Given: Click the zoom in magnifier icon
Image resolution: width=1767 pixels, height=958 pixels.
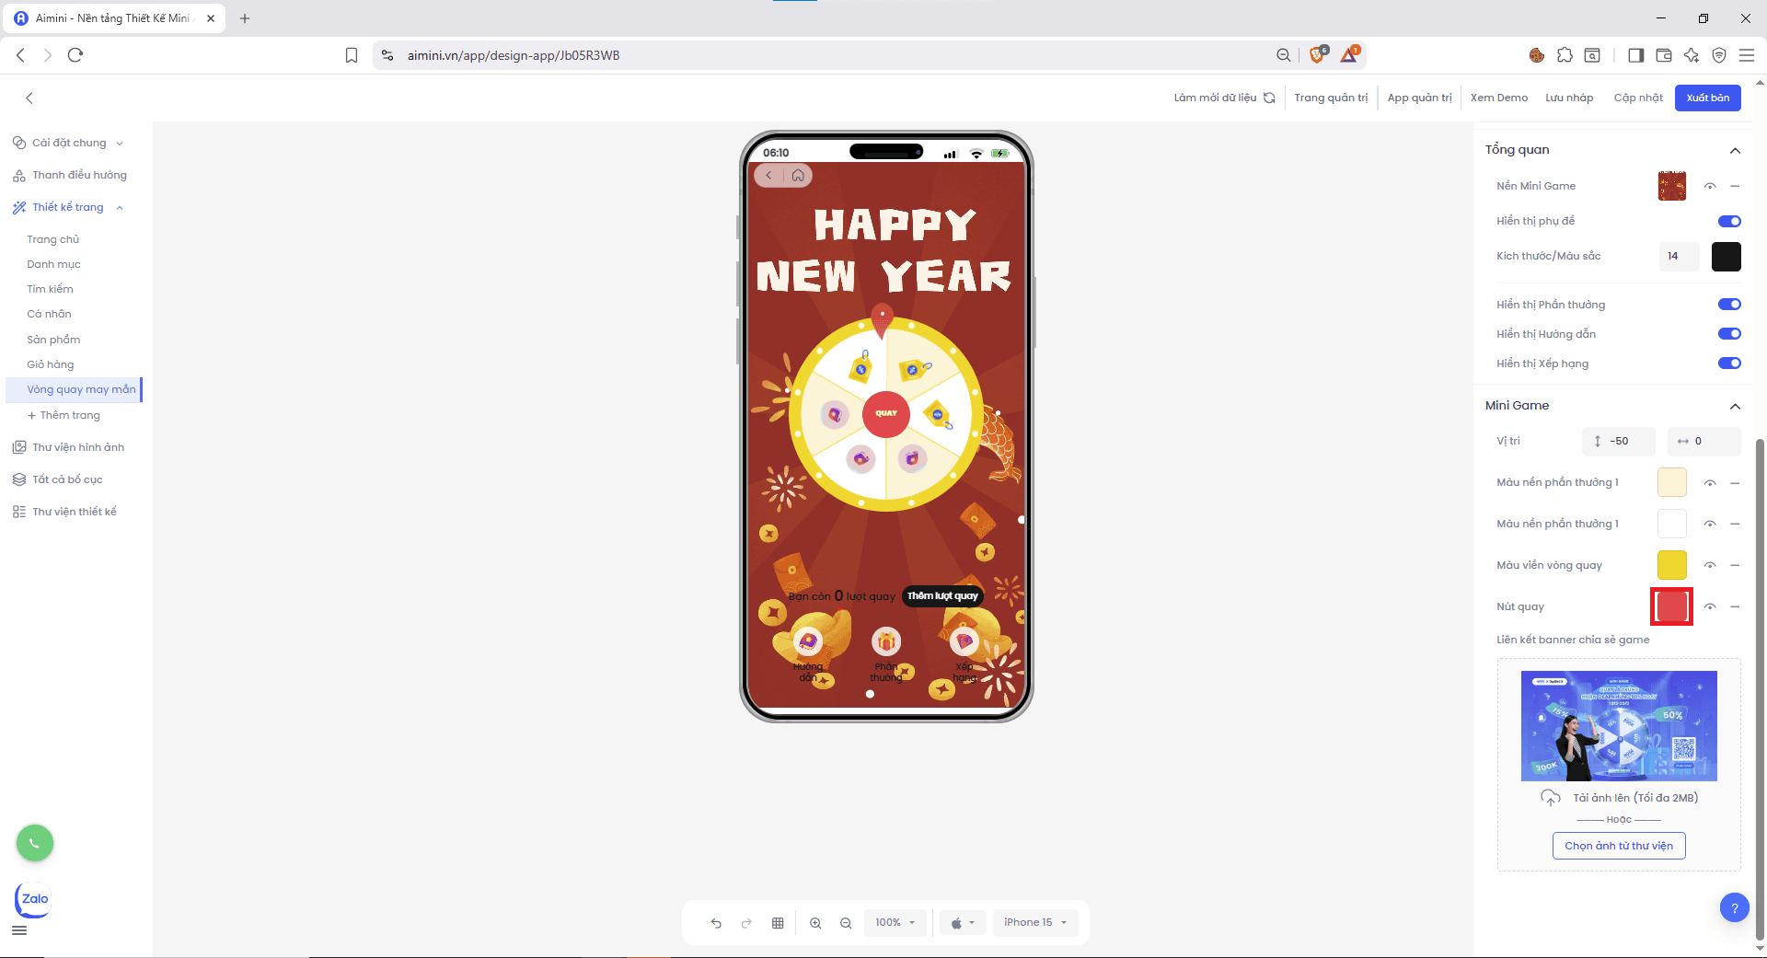Looking at the screenshot, I should (815, 923).
